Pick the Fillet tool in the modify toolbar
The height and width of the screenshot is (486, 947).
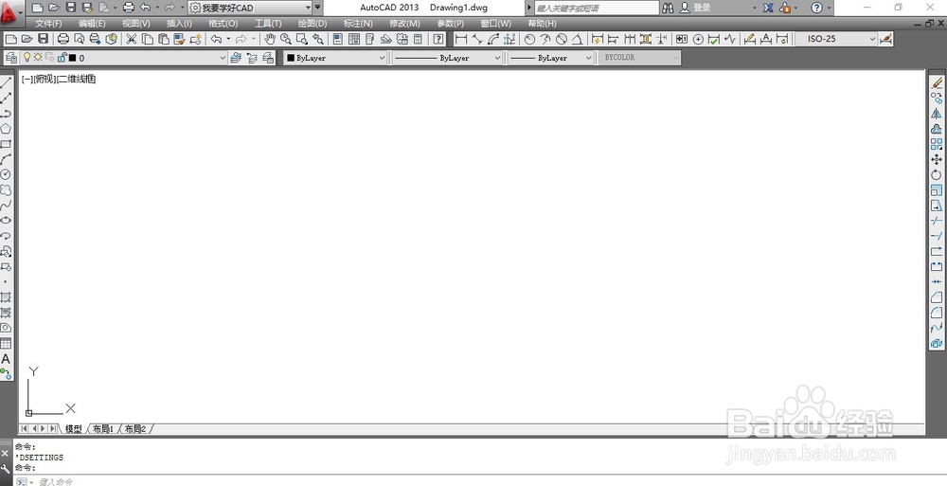tap(937, 313)
